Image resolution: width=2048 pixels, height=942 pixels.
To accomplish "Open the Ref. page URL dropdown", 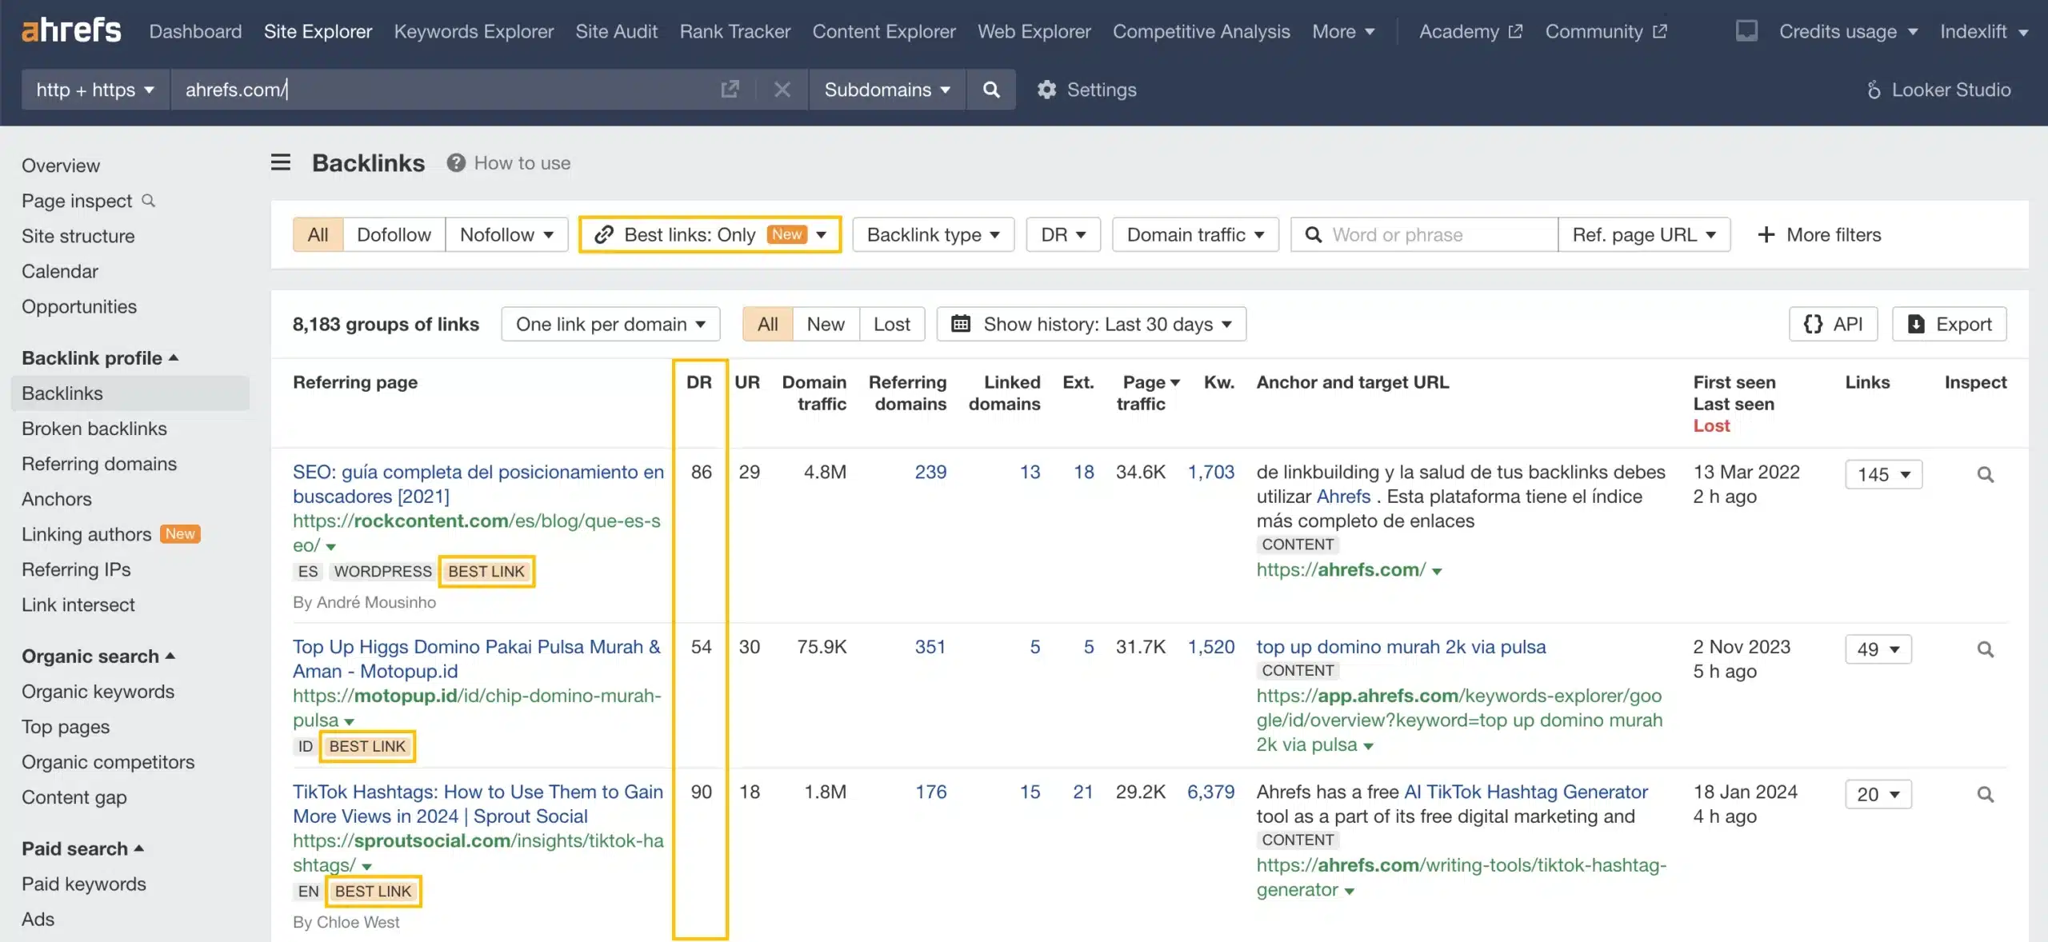I will (x=1644, y=234).
